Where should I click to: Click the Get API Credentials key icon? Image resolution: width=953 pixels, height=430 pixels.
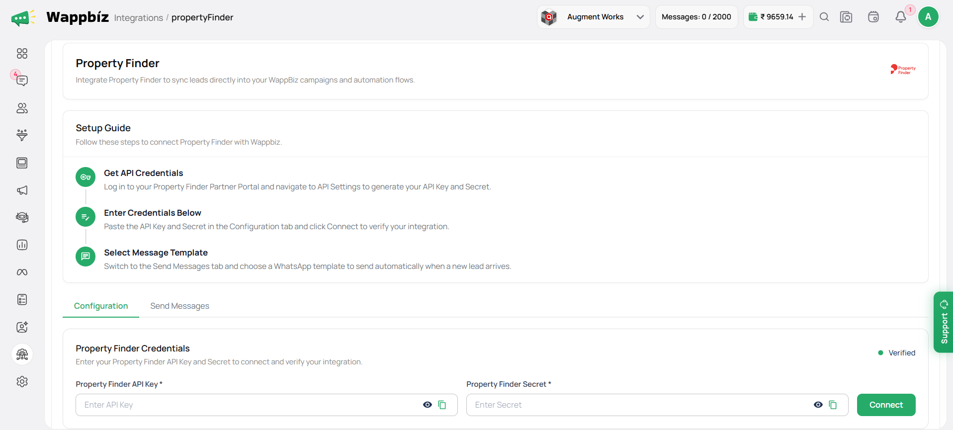point(86,177)
